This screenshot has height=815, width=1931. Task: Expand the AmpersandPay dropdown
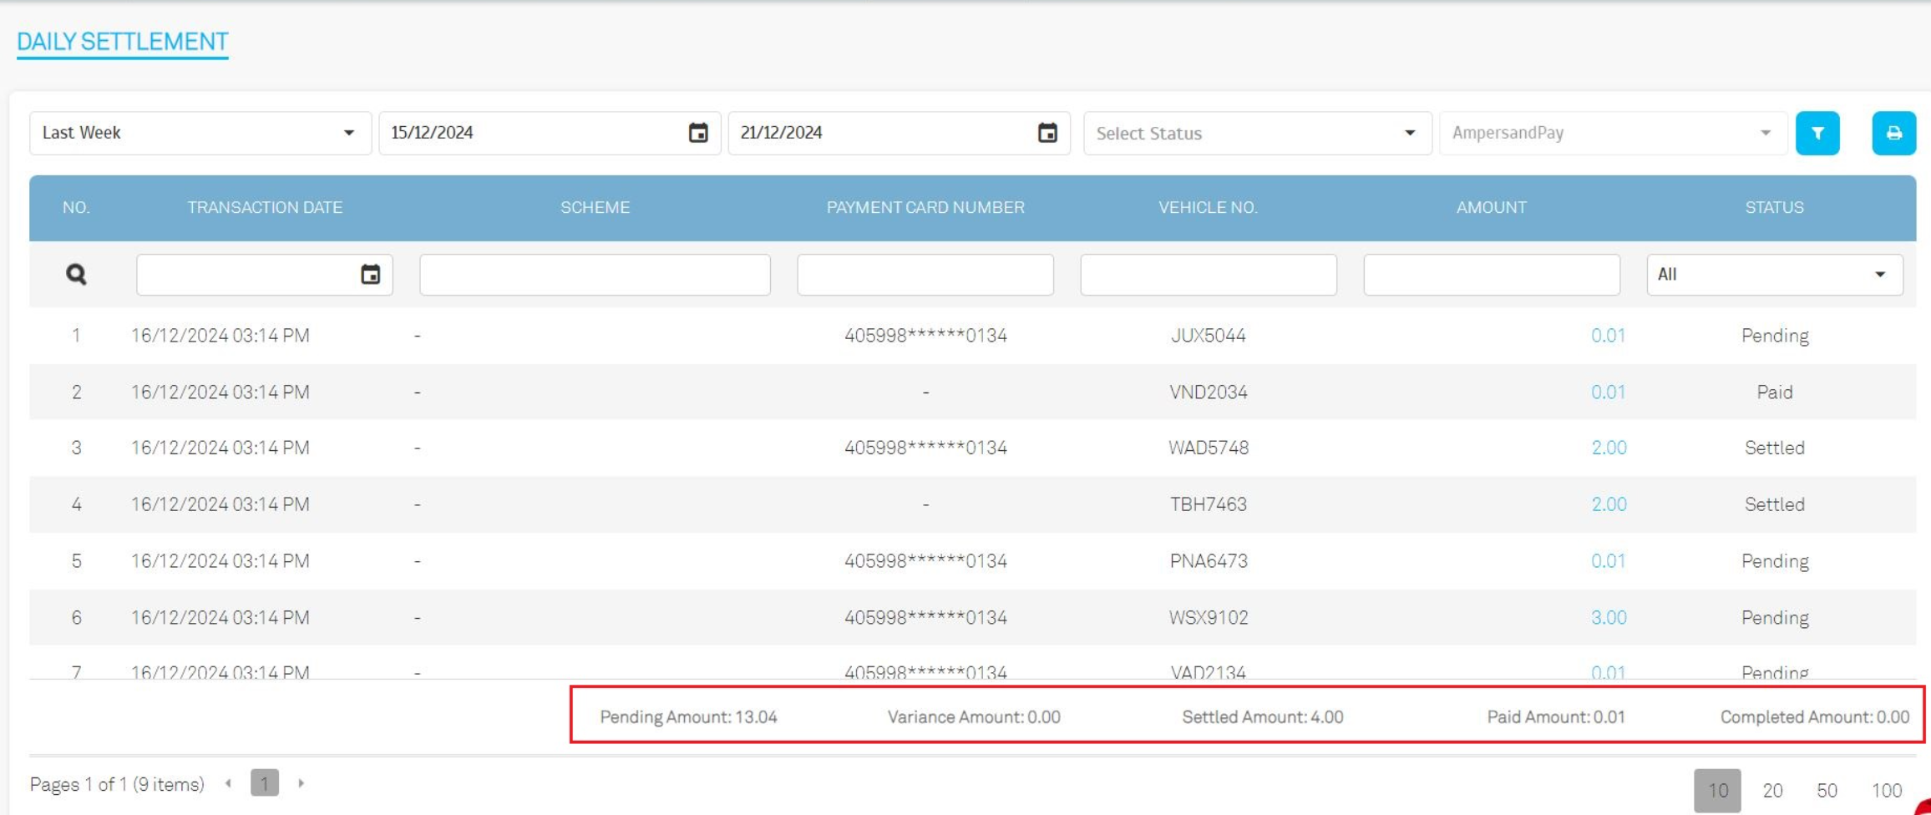(1612, 134)
